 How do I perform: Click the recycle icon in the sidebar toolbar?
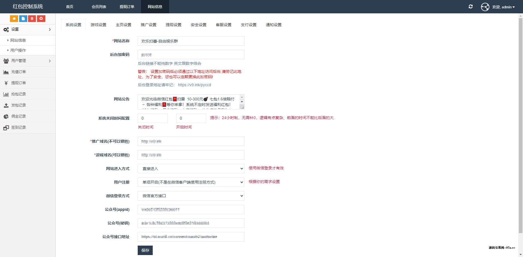[x=41, y=18]
